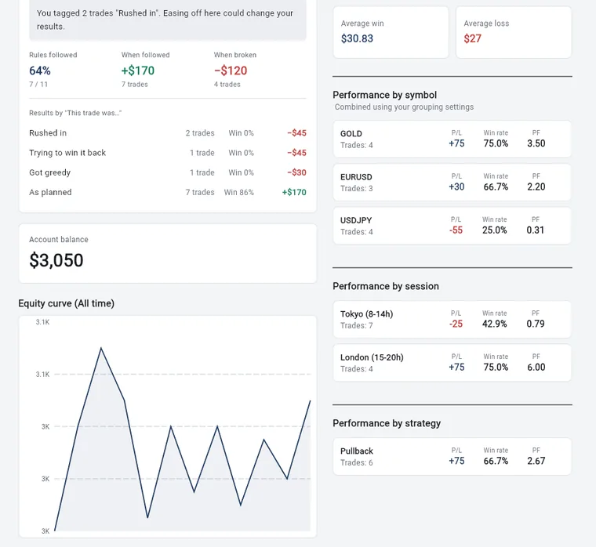The height and width of the screenshot is (547, 596).
Task: Click the GOLD profit factor 3.50
Action: coord(536,143)
